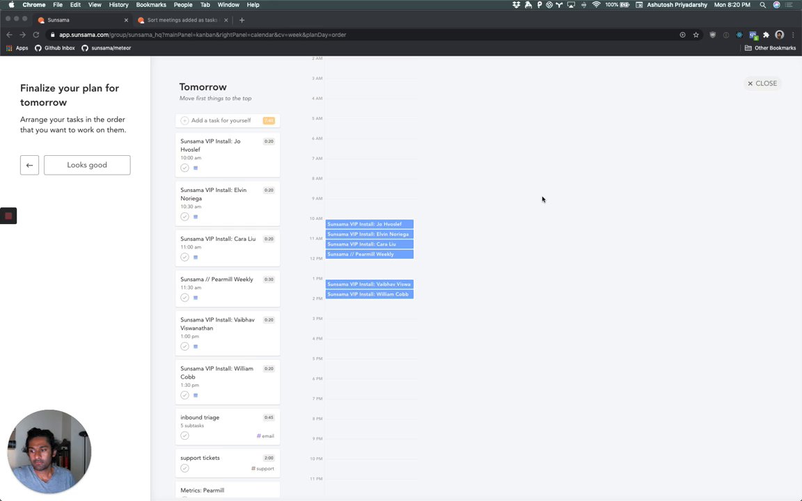Go back in Chrome browser
Viewport: 802px width, 501px height.
tap(9, 35)
